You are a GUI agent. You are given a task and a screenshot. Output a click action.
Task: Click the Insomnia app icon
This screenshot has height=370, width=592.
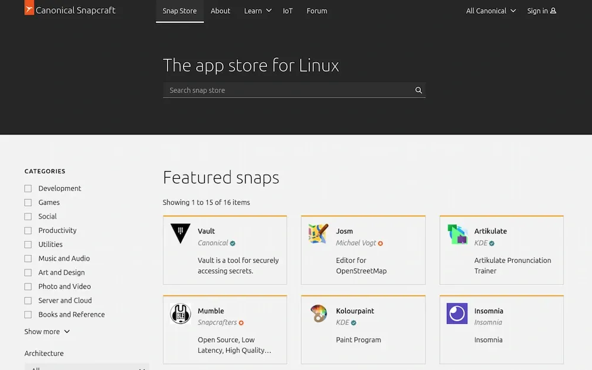coord(456,314)
